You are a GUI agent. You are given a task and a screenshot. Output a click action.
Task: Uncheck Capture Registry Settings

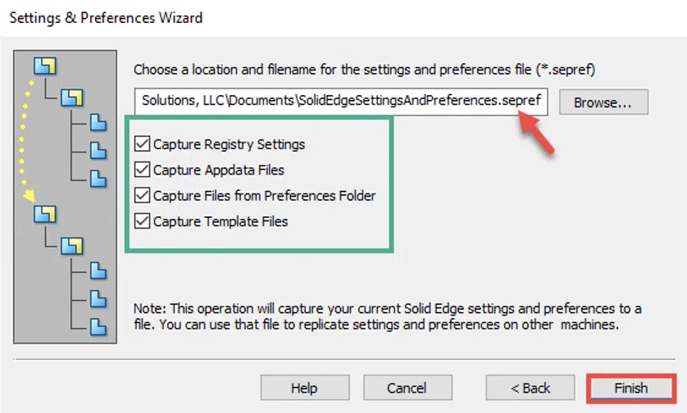tap(142, 143)
